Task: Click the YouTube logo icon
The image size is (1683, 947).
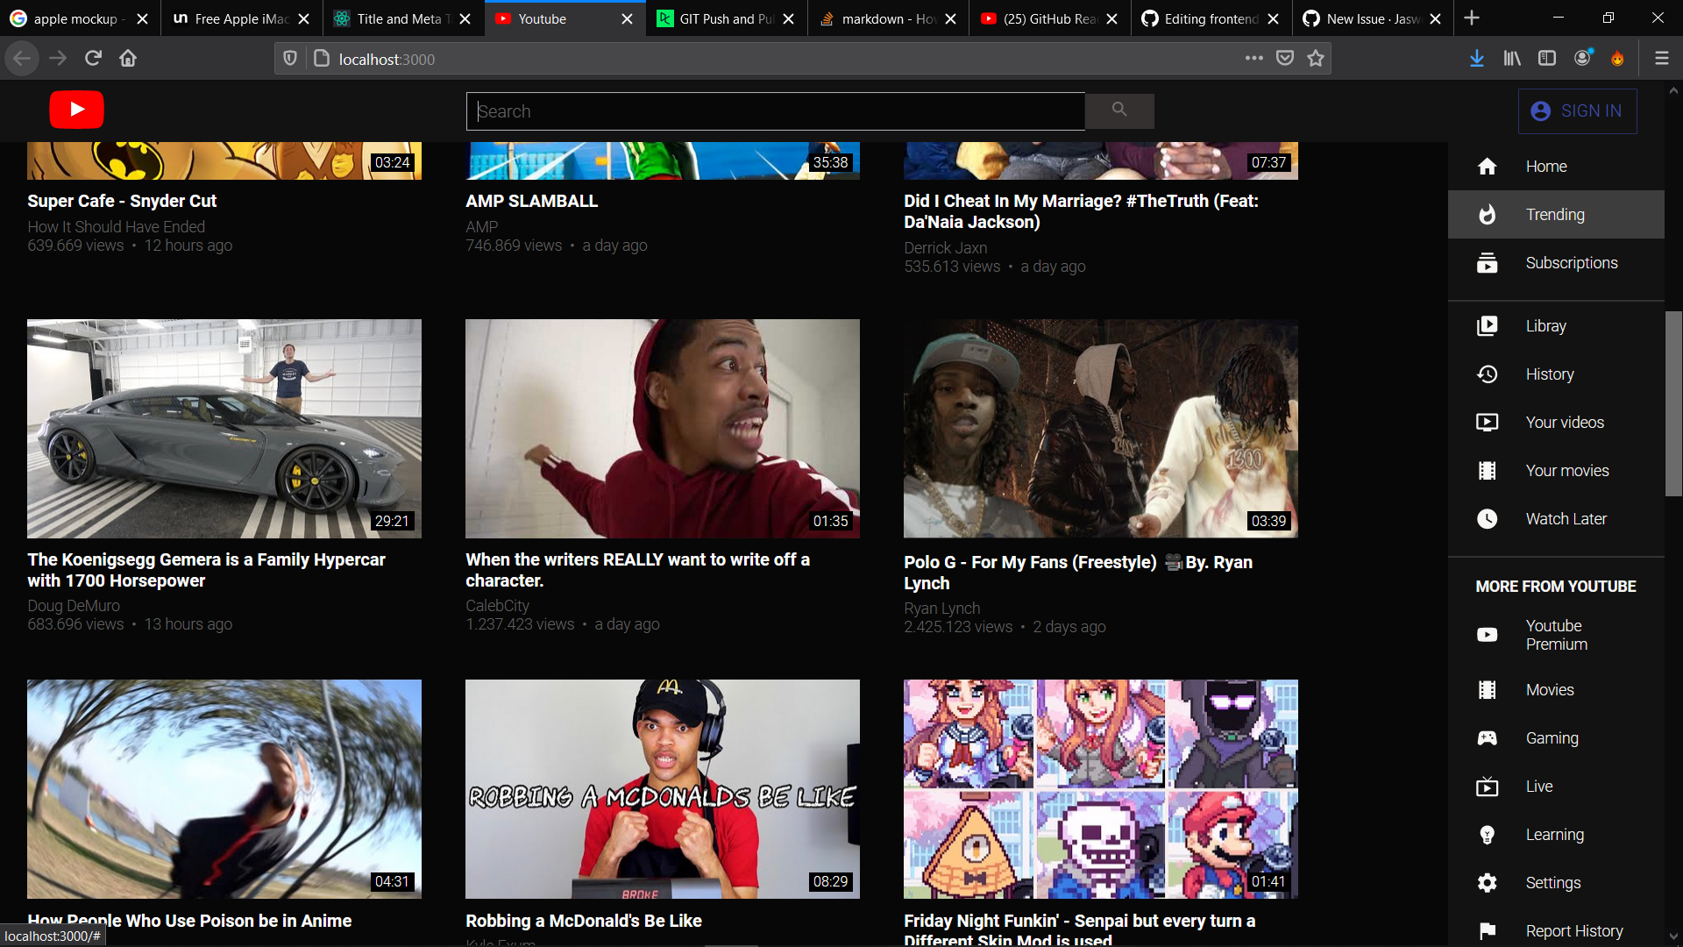Action: point(76,110)
